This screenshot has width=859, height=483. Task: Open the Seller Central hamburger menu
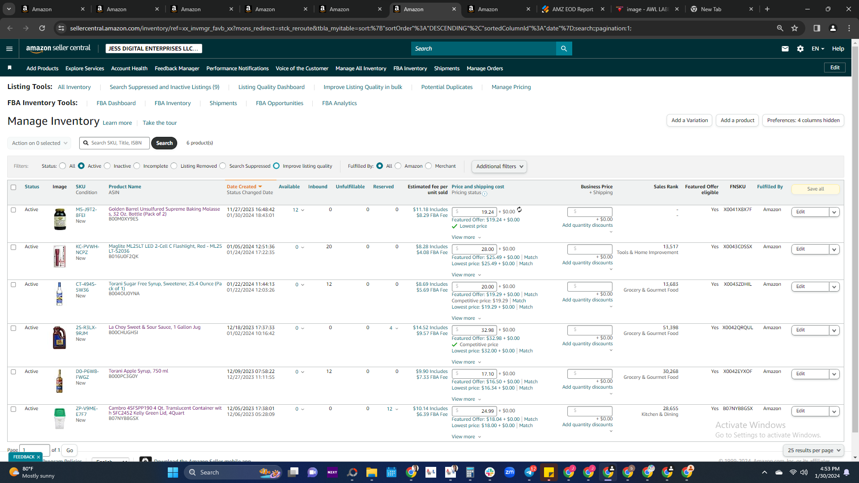coord(9,49)
